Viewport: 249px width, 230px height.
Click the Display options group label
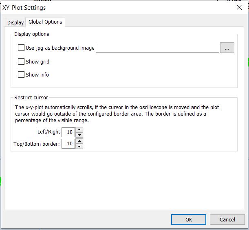32,34
